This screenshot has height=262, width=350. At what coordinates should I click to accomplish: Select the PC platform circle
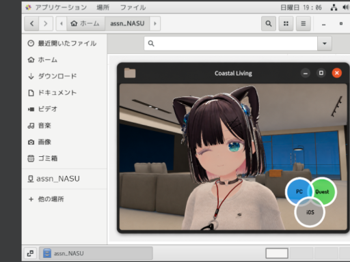(299, 192)
